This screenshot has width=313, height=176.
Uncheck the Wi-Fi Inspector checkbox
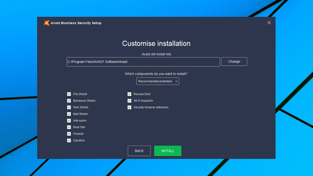129,101
